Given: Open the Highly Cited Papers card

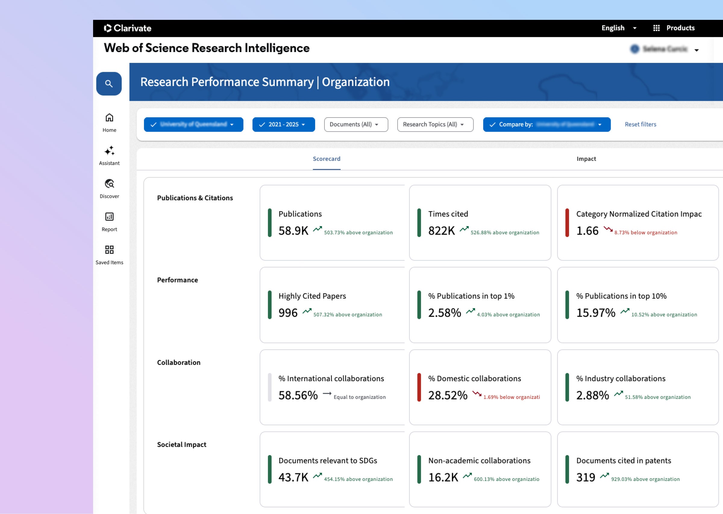Looking at the screenshot, I should point(332,305).
